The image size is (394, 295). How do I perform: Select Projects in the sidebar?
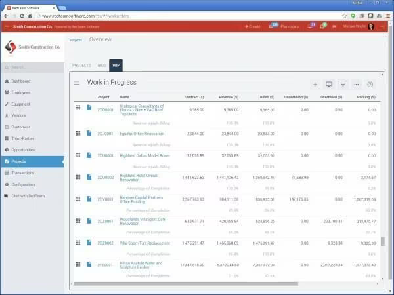[33, 161]
